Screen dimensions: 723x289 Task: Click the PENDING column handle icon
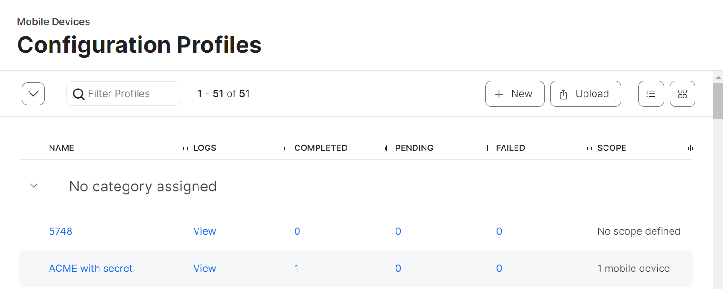387,149
